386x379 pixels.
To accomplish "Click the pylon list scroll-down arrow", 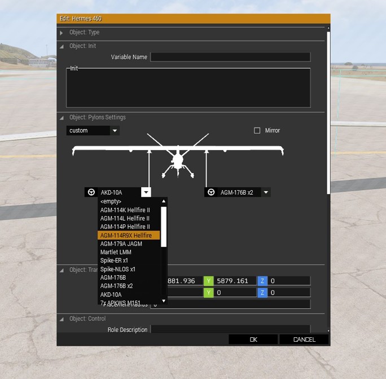I will click(x=164, y=301).
